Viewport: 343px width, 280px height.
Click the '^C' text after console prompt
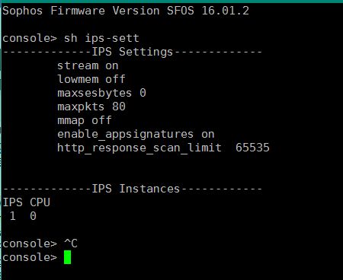[71, 243]
